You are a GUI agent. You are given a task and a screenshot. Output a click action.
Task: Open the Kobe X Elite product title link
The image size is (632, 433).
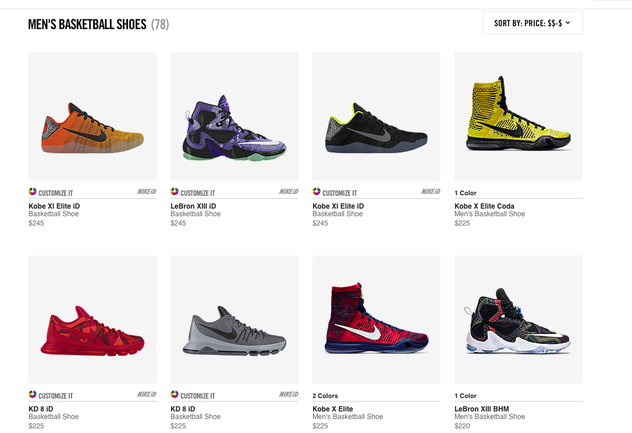click(x=332, y=409)
